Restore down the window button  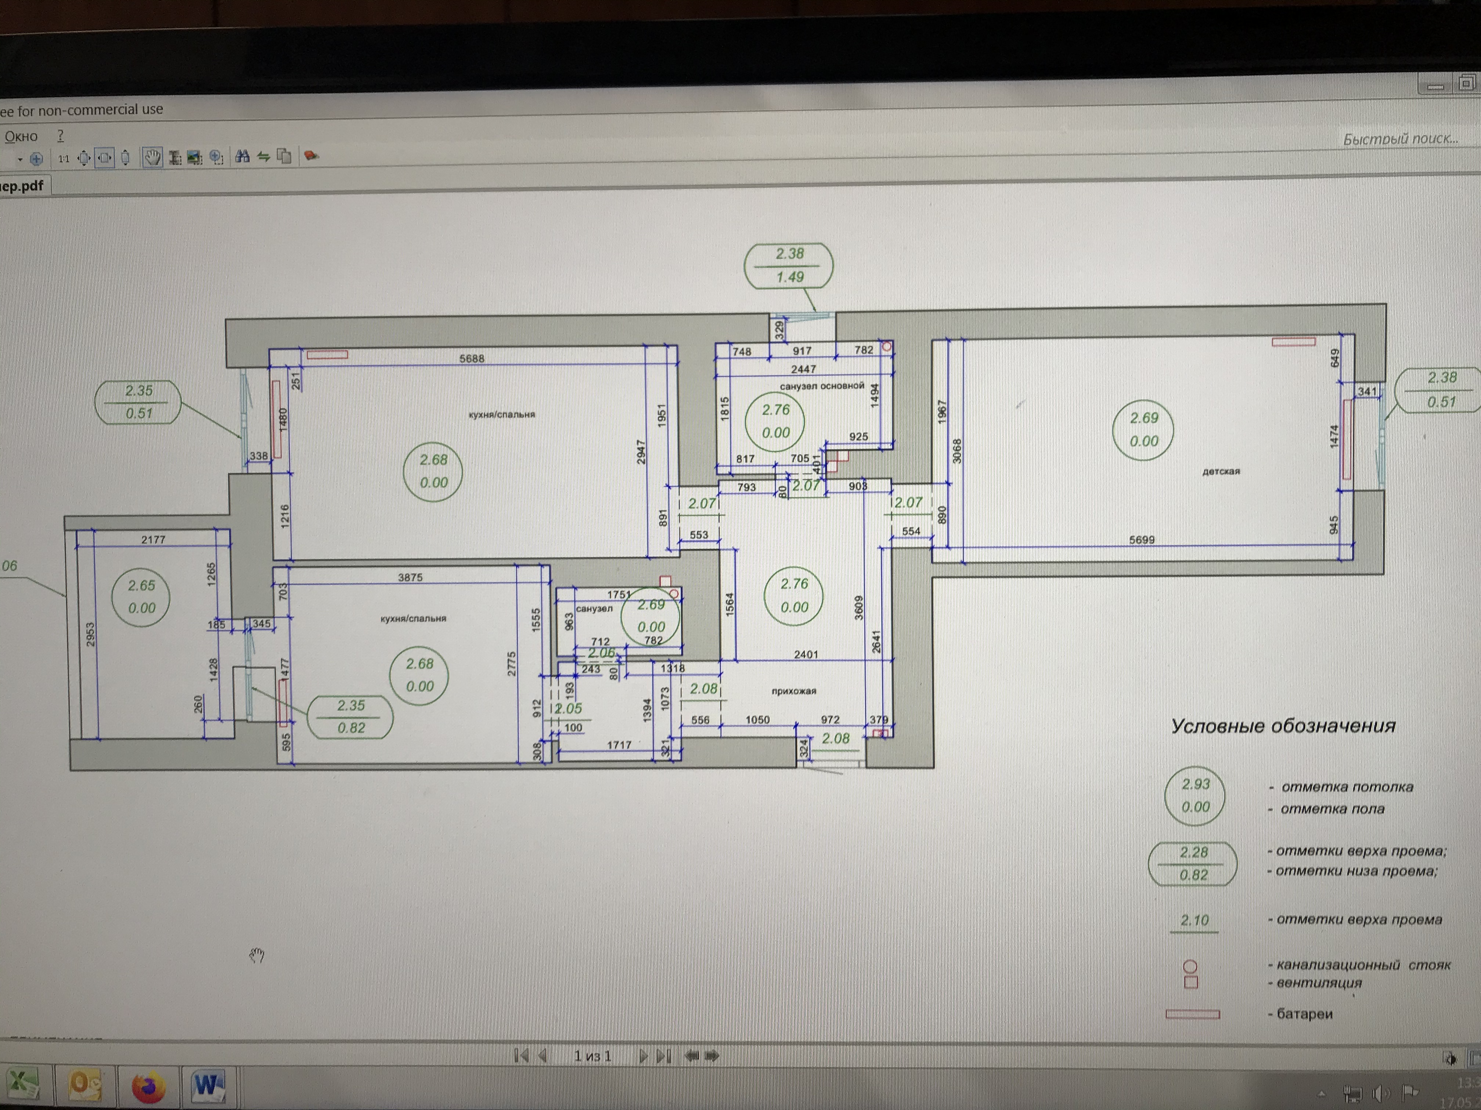click(1466, 84)
